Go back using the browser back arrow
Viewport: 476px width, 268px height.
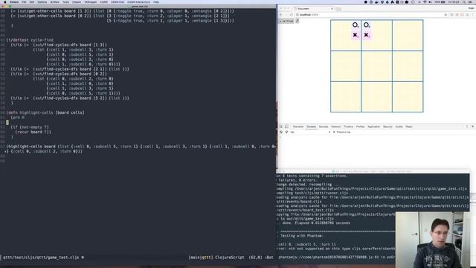280,15
